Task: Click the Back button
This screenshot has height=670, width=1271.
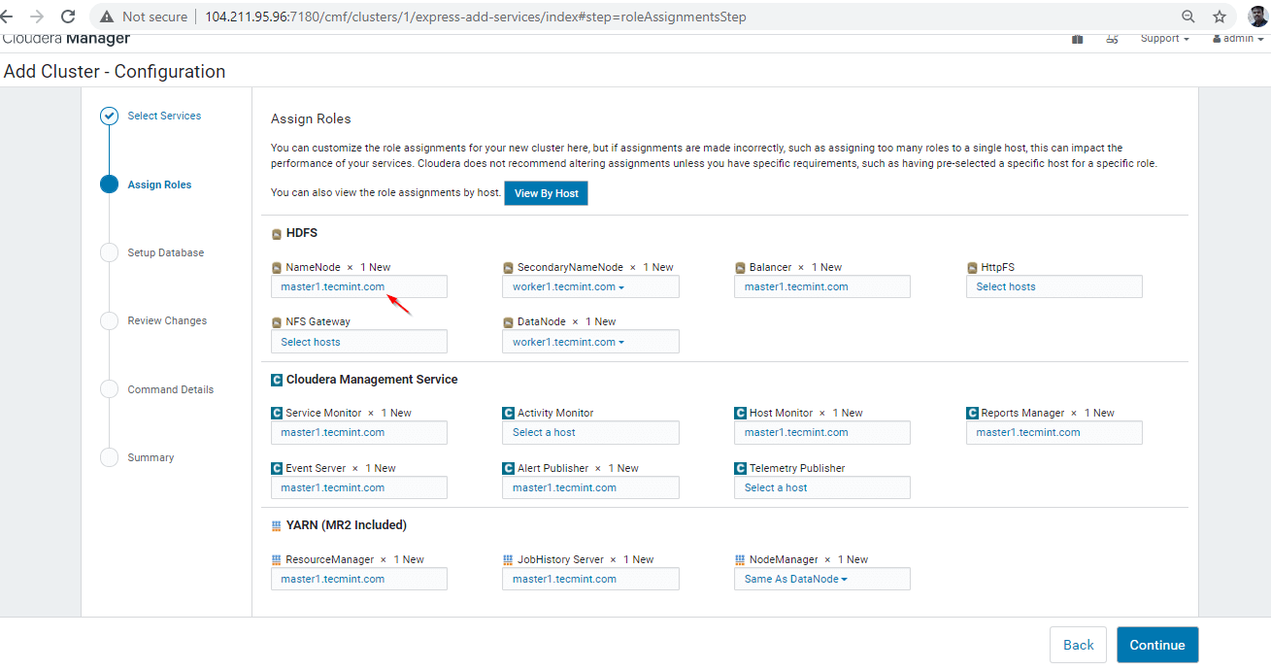Action: pyautogui.click(x=1078, y=645)
